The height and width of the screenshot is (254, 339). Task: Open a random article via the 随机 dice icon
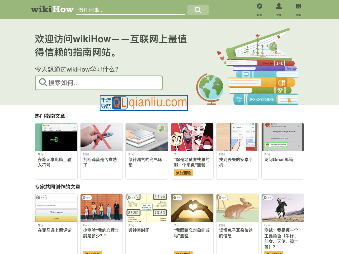coord(298,6)
